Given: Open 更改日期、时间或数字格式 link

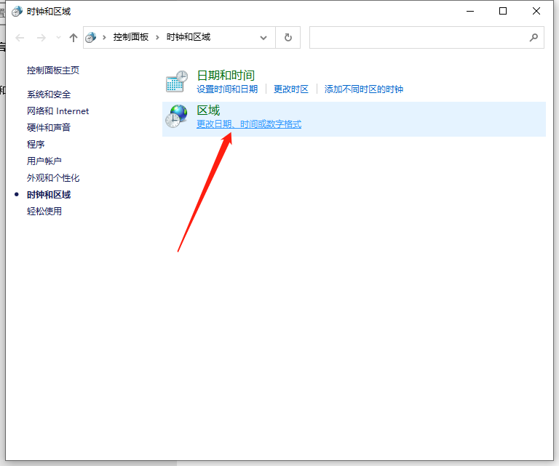Looking at the screenshot, I should click(249, 124).
